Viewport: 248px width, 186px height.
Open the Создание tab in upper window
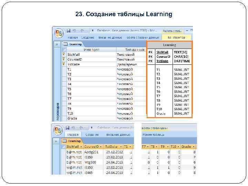click(x=88, y=38)
